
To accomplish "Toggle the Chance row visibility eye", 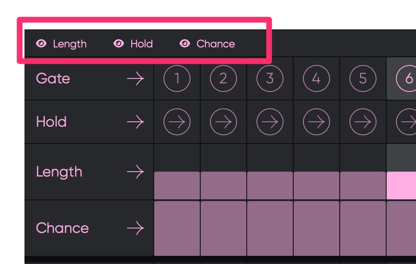I will click(x=185, y=44).
